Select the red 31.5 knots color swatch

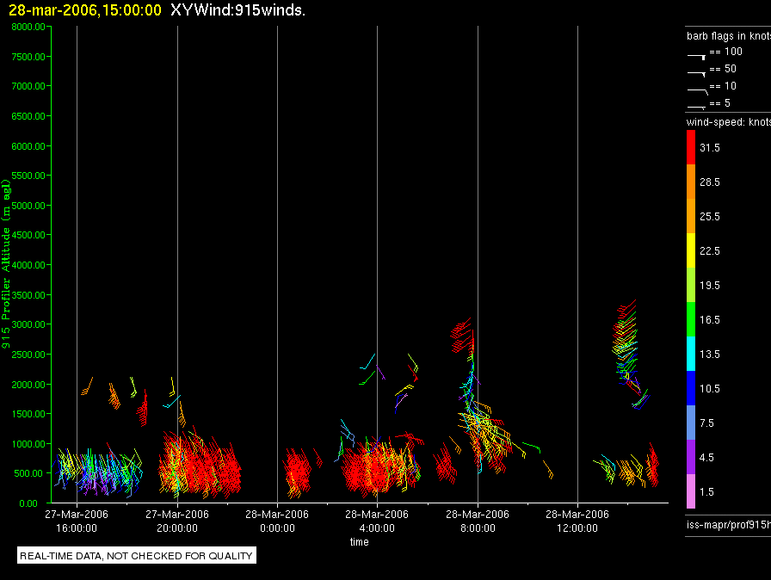pyautogui.click(x=691, y=147)
